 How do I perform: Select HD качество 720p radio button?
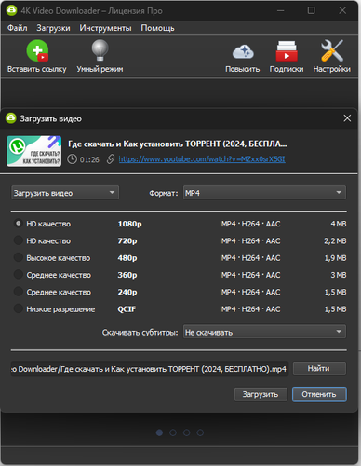point(19,240)
